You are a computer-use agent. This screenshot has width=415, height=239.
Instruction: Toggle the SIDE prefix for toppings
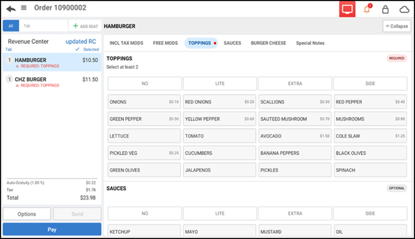pos(371,83)
